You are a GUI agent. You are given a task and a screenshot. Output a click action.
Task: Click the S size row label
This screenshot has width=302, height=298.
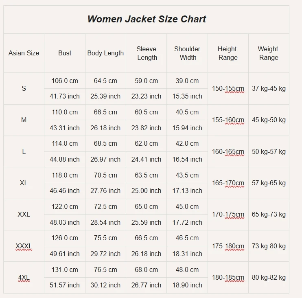point(24,88)
